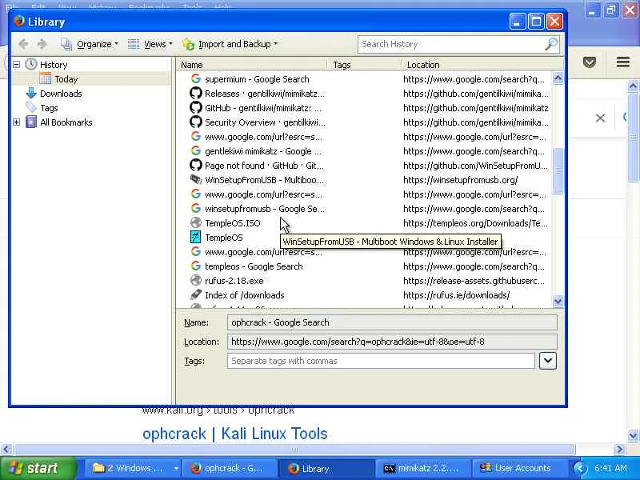Click location https://templeos.org/Downloads/Te...

(475, 223)
